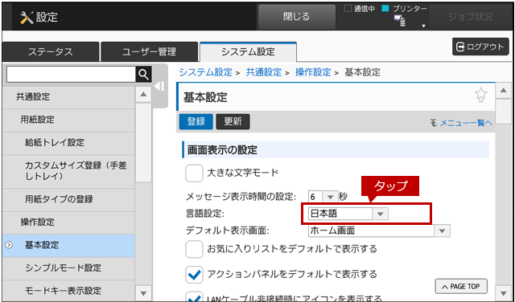
Task: Switch to the ユーザー管理 tab
Action: (149, 52)
